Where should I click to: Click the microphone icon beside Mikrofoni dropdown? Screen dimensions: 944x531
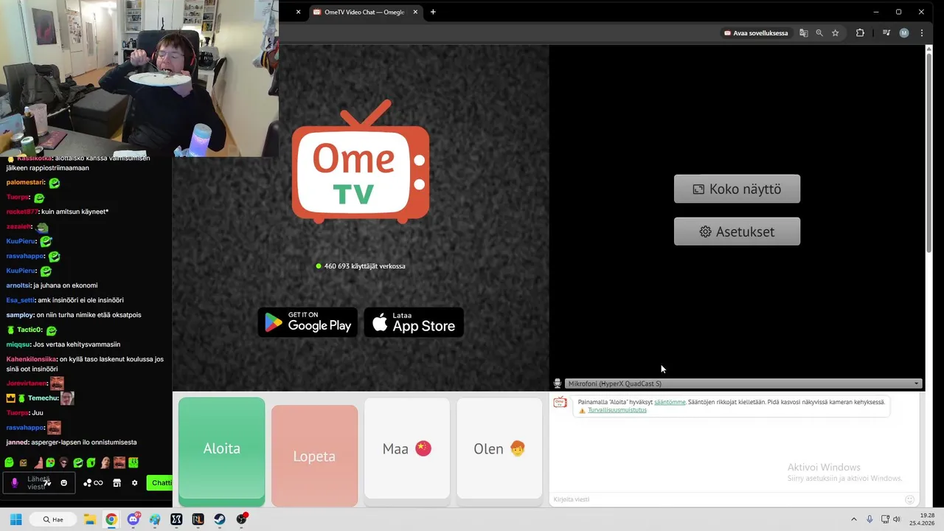[558, 383]
